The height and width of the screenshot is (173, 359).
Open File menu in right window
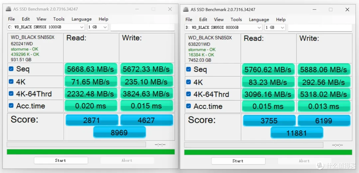click(189, 20)
